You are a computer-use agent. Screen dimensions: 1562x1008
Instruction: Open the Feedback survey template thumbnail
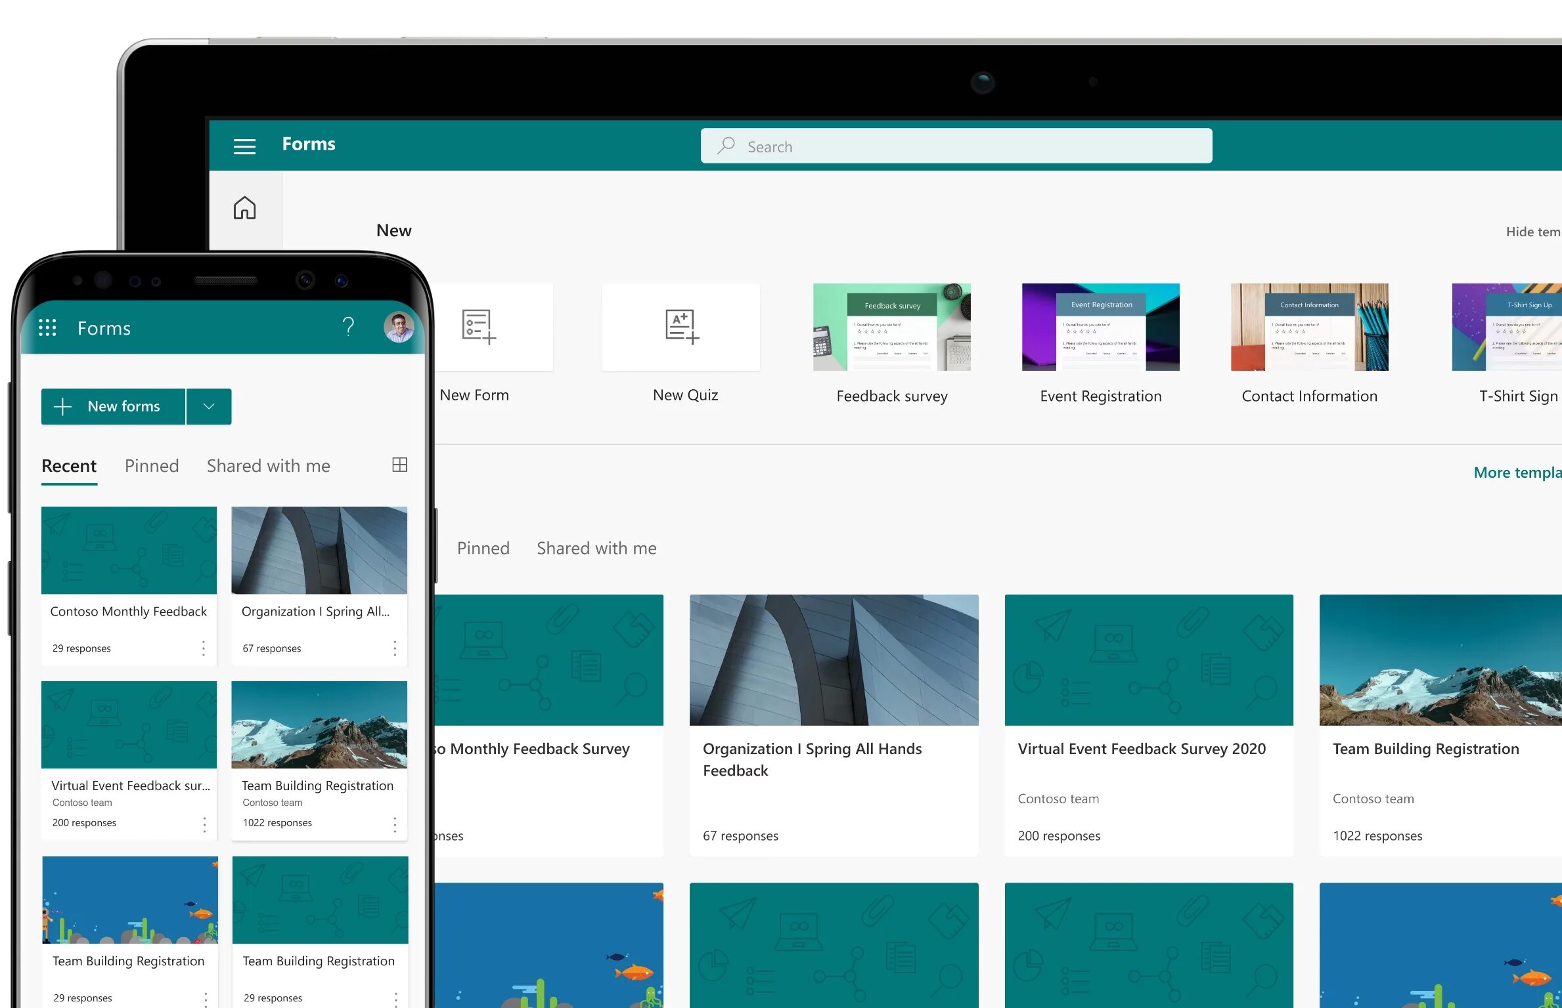tap(891, 327)
